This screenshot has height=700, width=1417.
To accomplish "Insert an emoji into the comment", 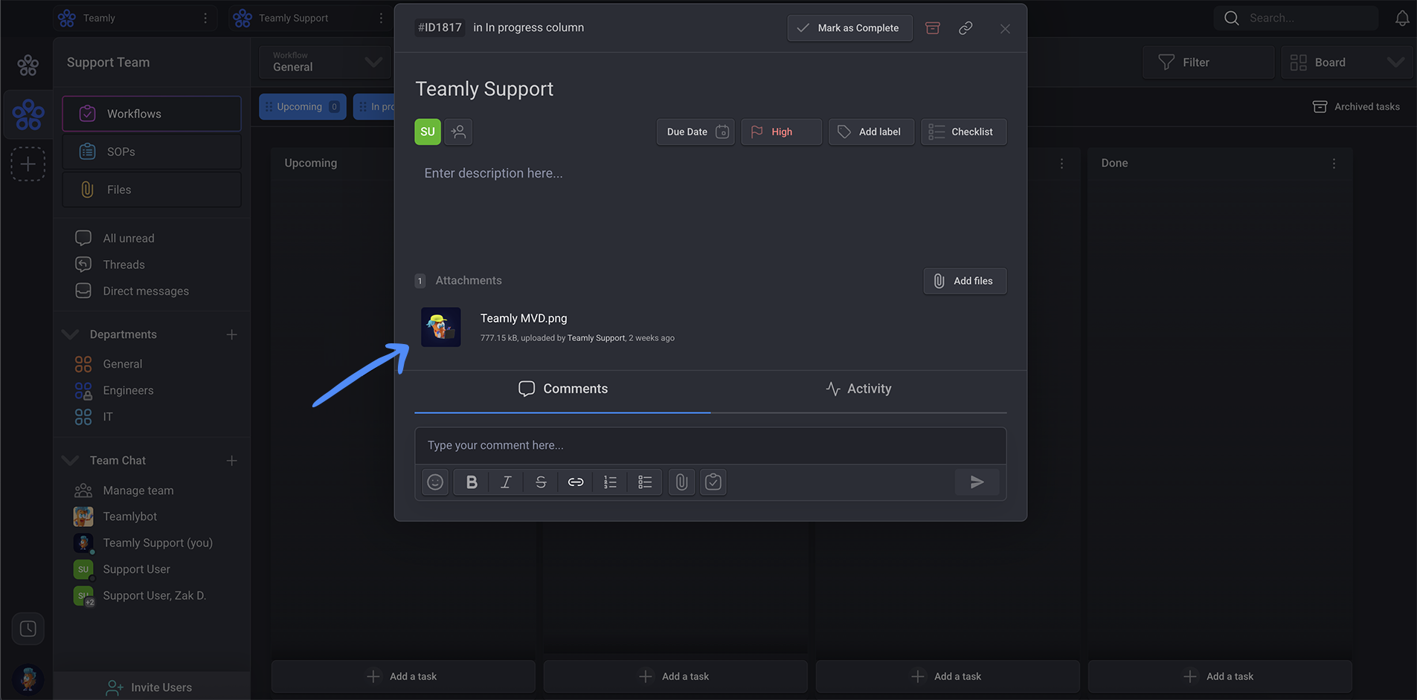I will pos(435,482).
